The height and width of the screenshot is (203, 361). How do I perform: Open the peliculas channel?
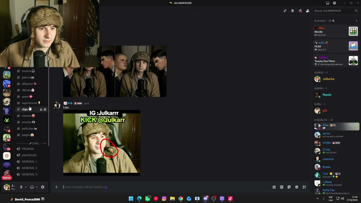coord(31,129)
